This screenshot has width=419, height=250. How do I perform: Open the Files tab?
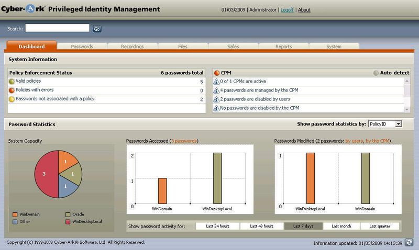(x=183, y=47)
